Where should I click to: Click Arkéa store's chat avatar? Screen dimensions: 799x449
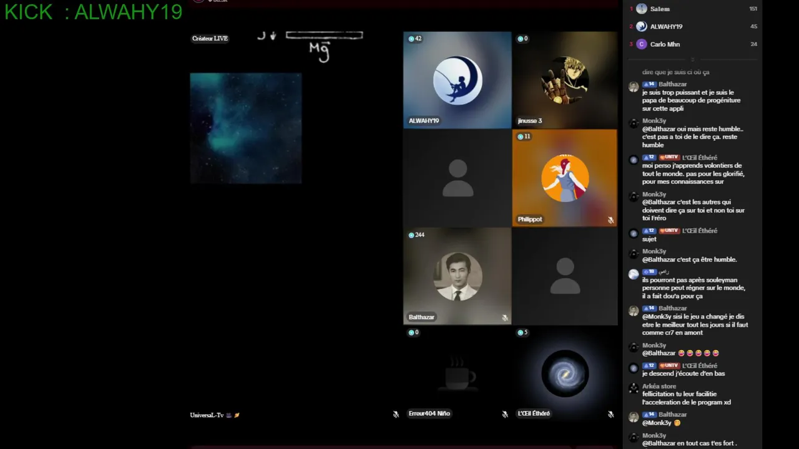[x=634, y=389]
